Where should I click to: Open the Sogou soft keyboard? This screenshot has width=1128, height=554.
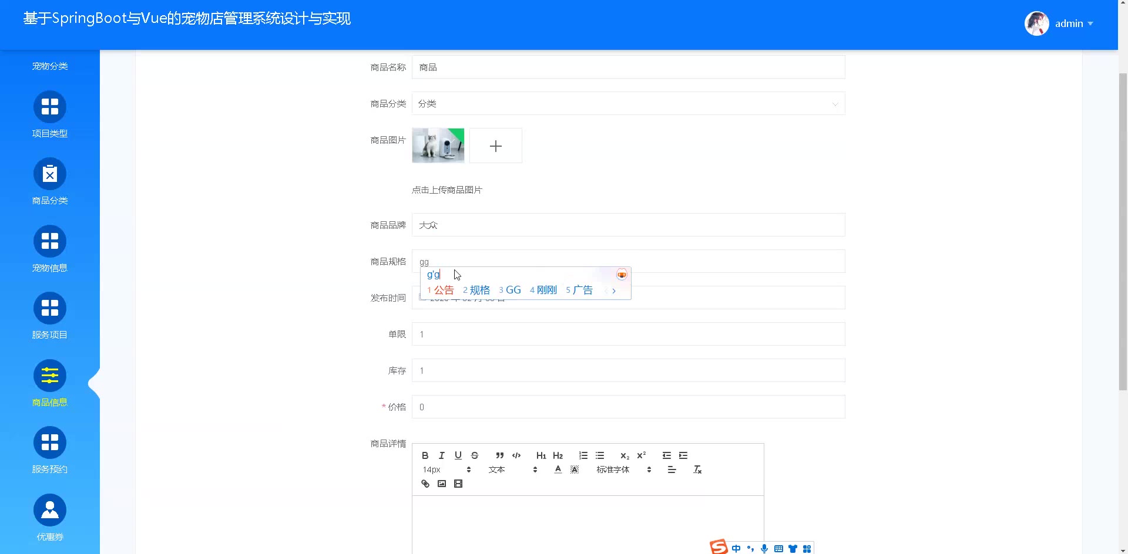pyautogui.click(x=778, y=549)
